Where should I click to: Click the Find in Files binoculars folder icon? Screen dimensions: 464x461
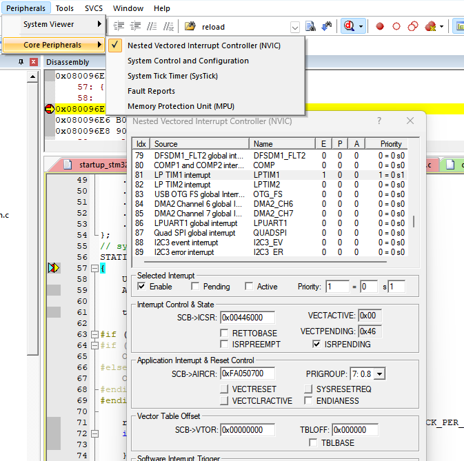tap(190, 26)
